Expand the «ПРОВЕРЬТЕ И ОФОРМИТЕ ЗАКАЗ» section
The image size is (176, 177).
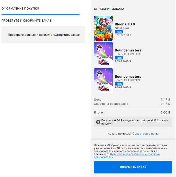click(x=26, y=20)
